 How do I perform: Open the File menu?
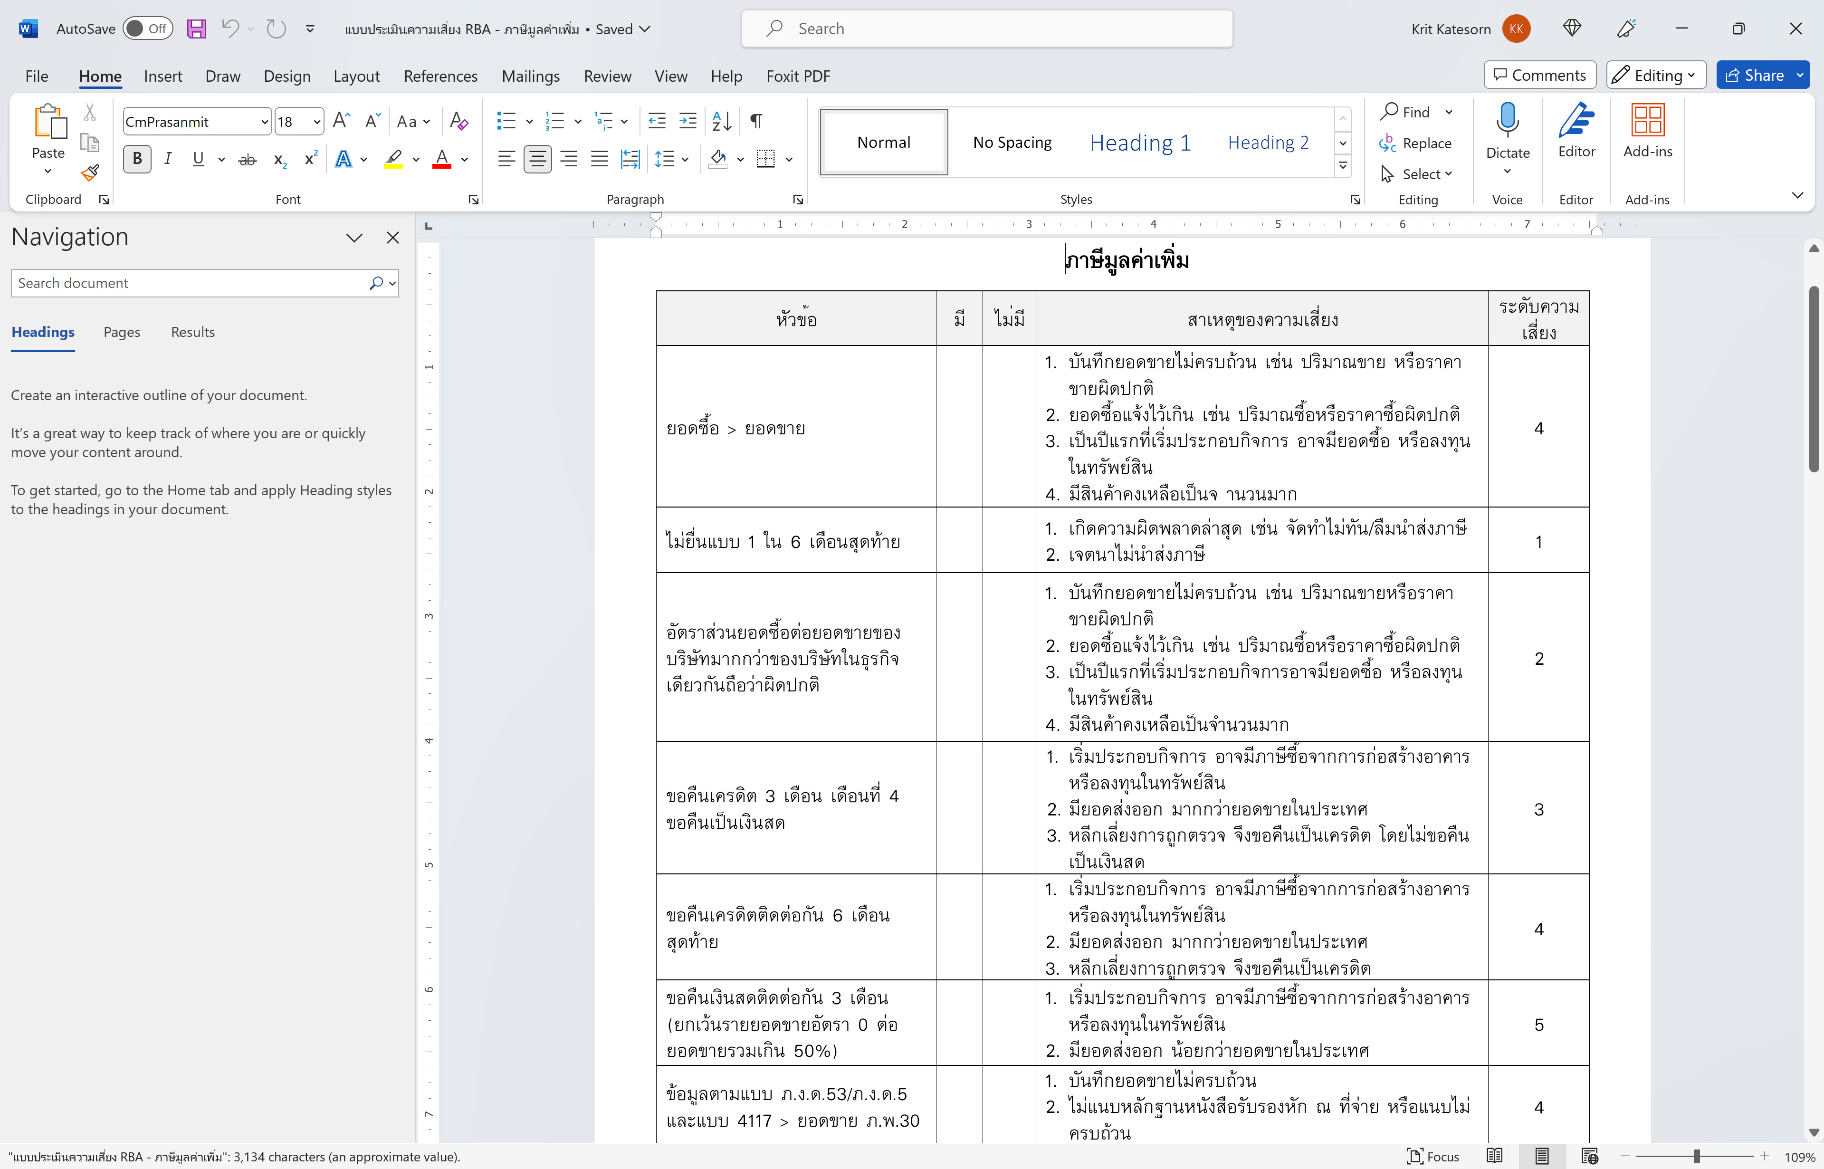click(37, 76)
